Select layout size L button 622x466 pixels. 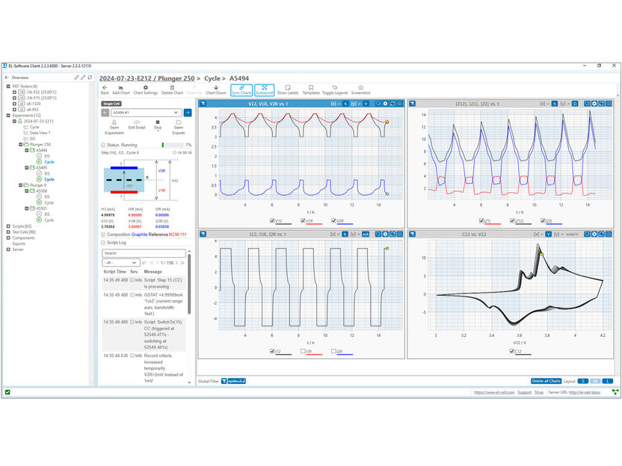click(x=607, y=381)
